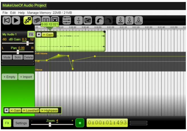Start playback with the play button
This screenshot has height=131, width=187.
16,21
